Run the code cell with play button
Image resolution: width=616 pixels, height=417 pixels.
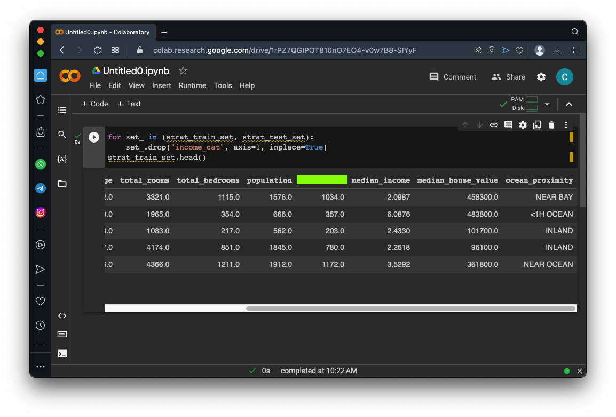[x=94, y=137]
